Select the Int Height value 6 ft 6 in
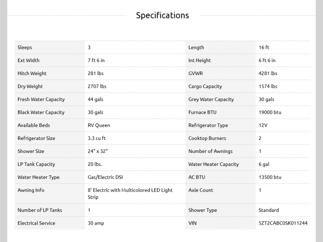Image resolution: width=323 pixels, height=242 pixels. point(267,60)
